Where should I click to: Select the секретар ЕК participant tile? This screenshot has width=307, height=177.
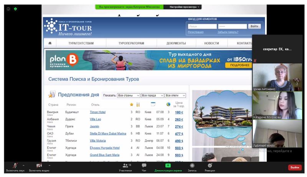click(x=277, y=49)
